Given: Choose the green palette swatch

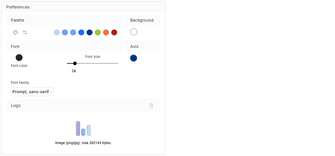Looking at the screenshot, I should [x=98, y=32].
